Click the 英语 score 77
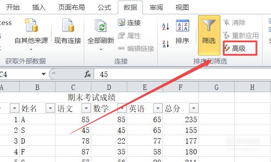The height and width of the screenshot is (162, 271). point(145,141)
